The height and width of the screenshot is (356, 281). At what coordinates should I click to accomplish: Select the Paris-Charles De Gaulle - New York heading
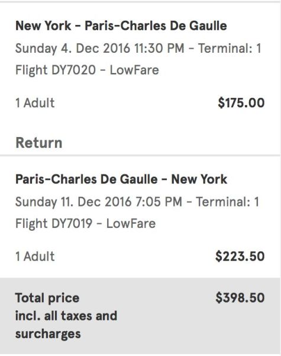(121, 179)
